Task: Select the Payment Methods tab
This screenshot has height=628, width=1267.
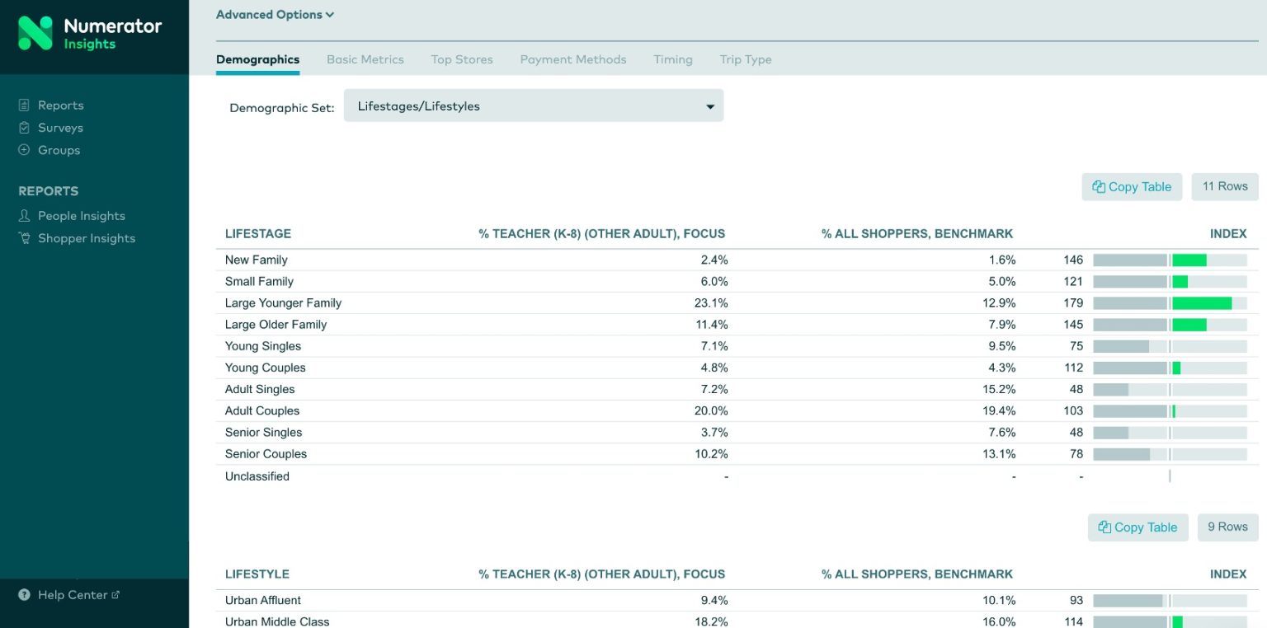Action: (x=572, y=59)
